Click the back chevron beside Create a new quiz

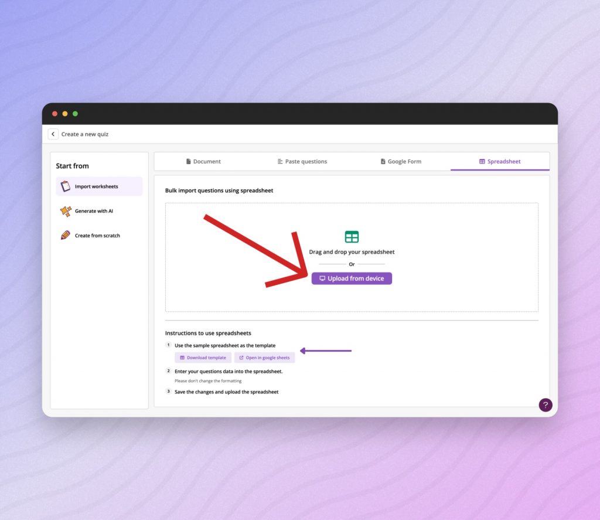[x=53, y=134]
